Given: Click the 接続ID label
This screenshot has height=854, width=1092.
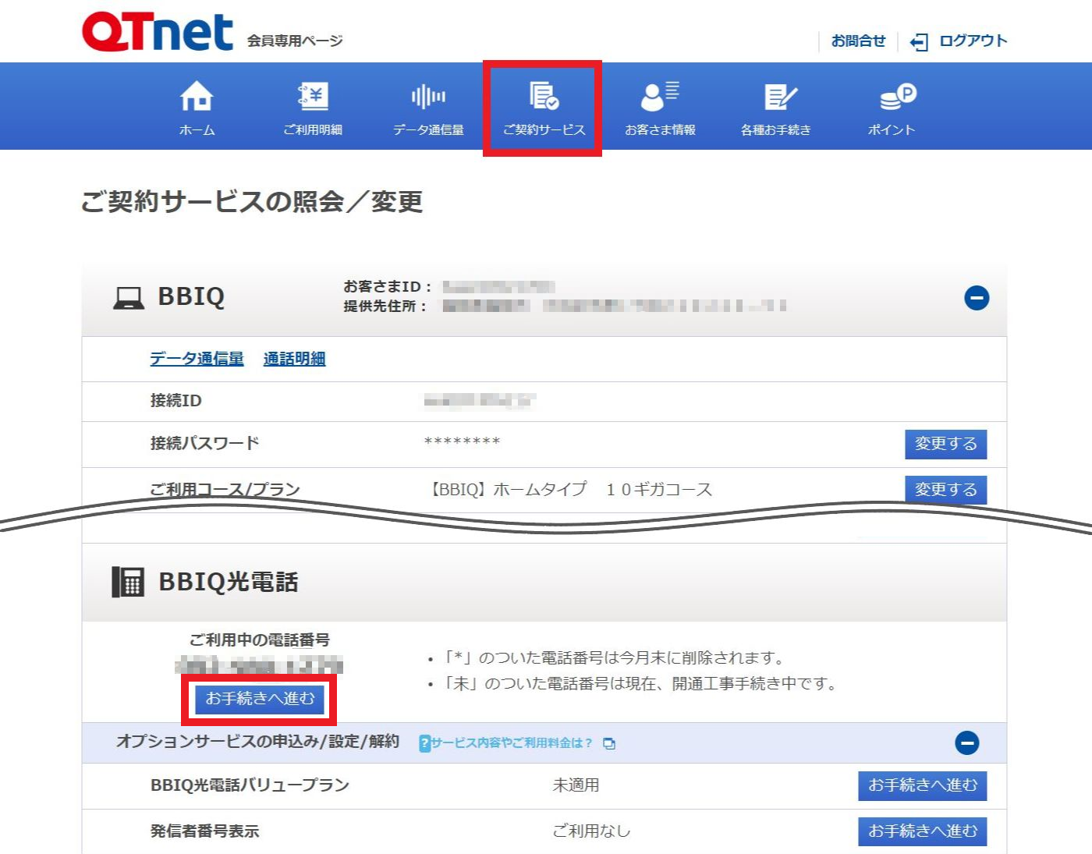Looking at the screenshot, I should point(175,401).
